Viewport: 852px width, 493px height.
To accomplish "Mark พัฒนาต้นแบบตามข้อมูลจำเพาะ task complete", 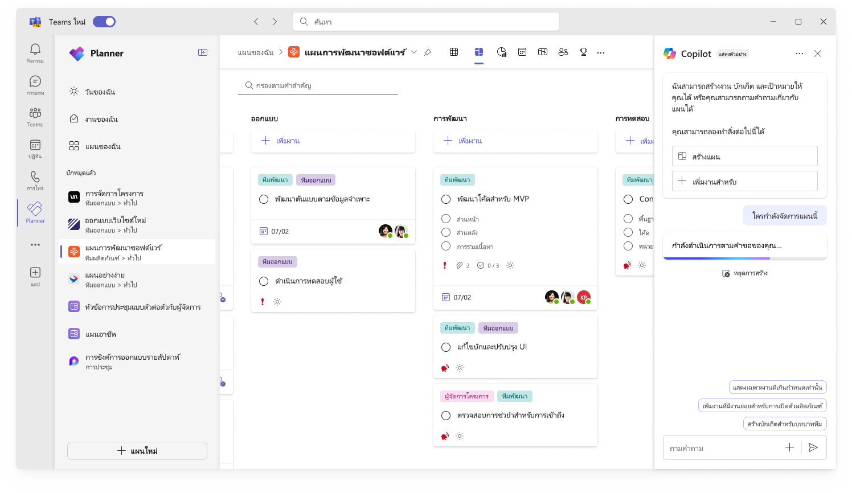I will 264,199.
